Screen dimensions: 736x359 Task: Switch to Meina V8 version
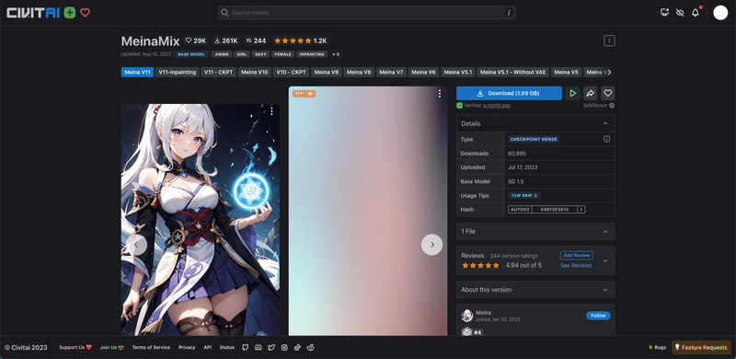pyautogui.click(x=359, y=73)
